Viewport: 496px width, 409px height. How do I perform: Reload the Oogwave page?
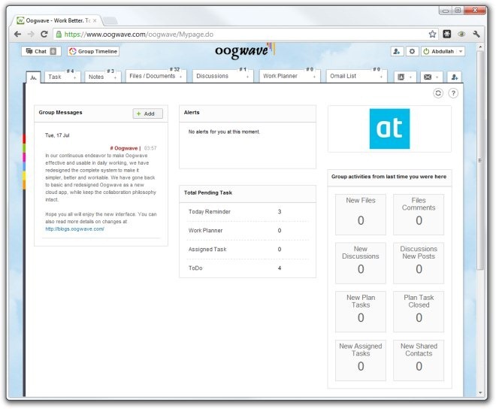coord(44,34)
